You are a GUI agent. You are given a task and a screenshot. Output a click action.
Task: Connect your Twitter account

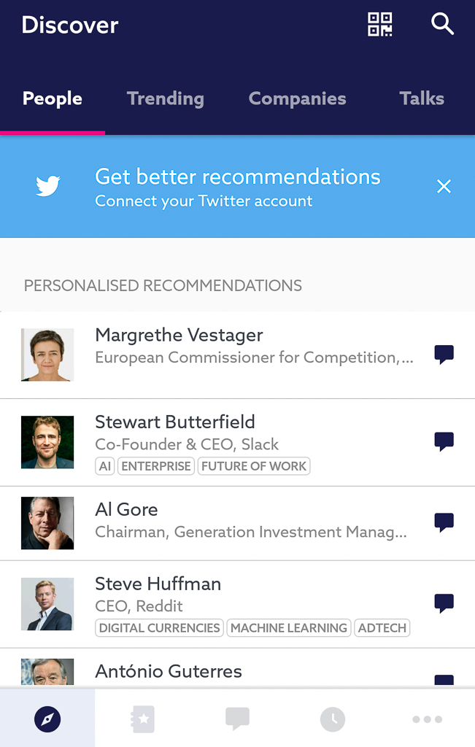237,187
